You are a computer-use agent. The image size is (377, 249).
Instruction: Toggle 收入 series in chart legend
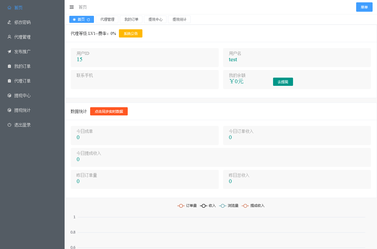point(208,206)
